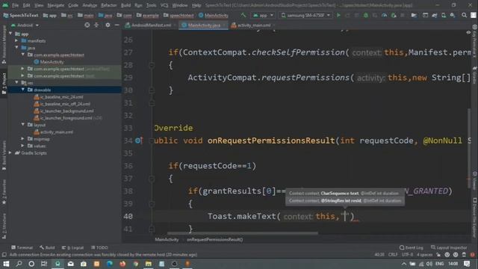Open the AVD Manager icon in toolbar
The image size is (478, 269).
click(x=444, y=15)
